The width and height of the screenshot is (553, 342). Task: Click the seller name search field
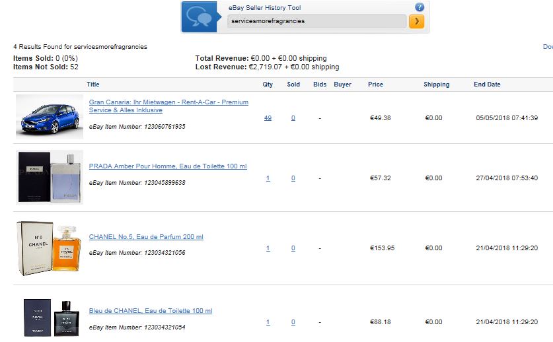[316, 21]
